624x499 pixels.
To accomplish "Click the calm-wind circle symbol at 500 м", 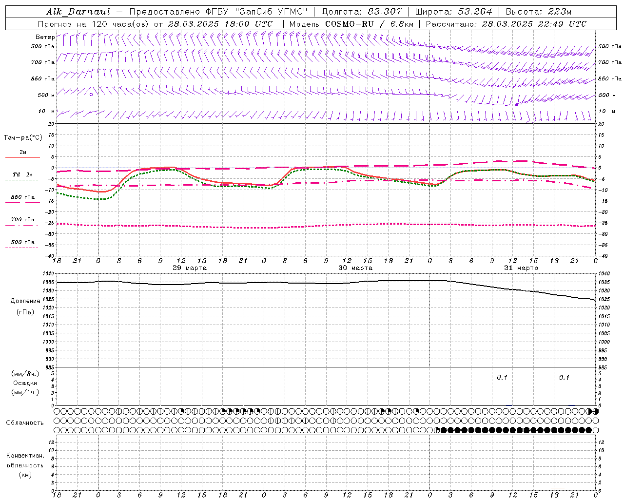I will pyautogui.click(x=91, y=95).
